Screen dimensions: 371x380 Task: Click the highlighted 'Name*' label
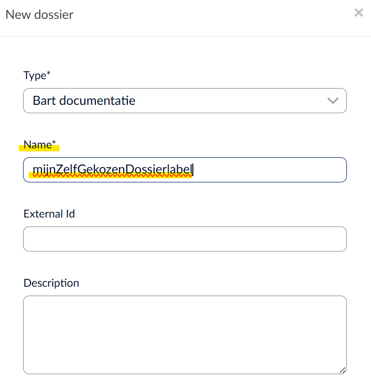39,145
